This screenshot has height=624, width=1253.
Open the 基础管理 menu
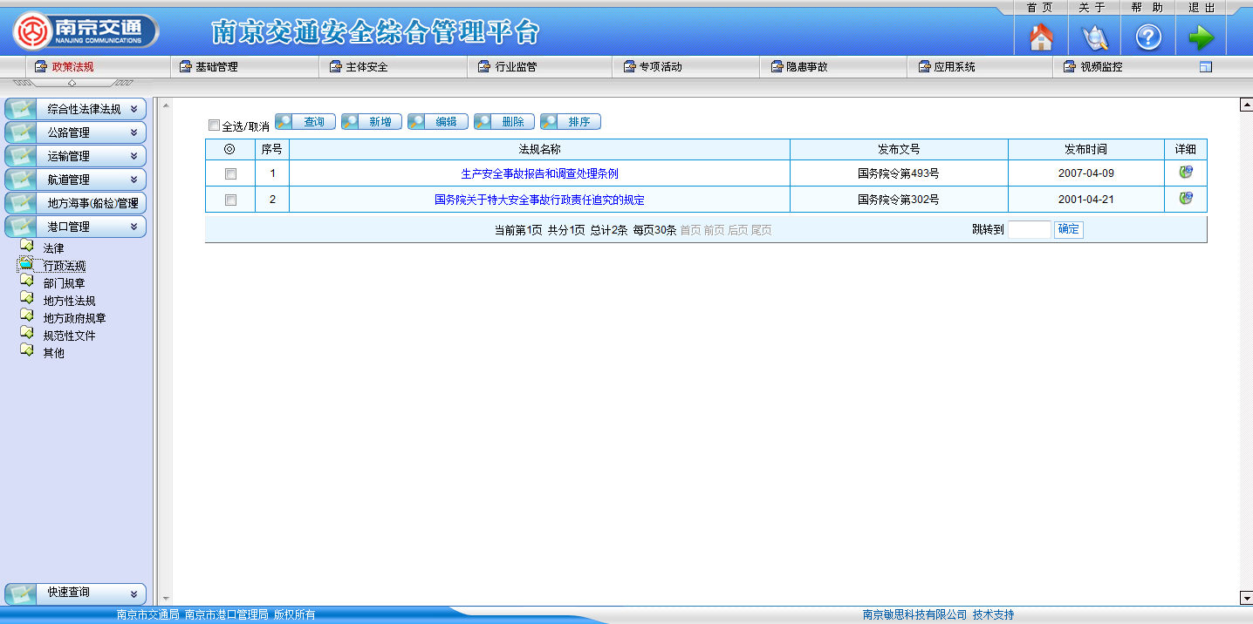[x=216, y=67]
